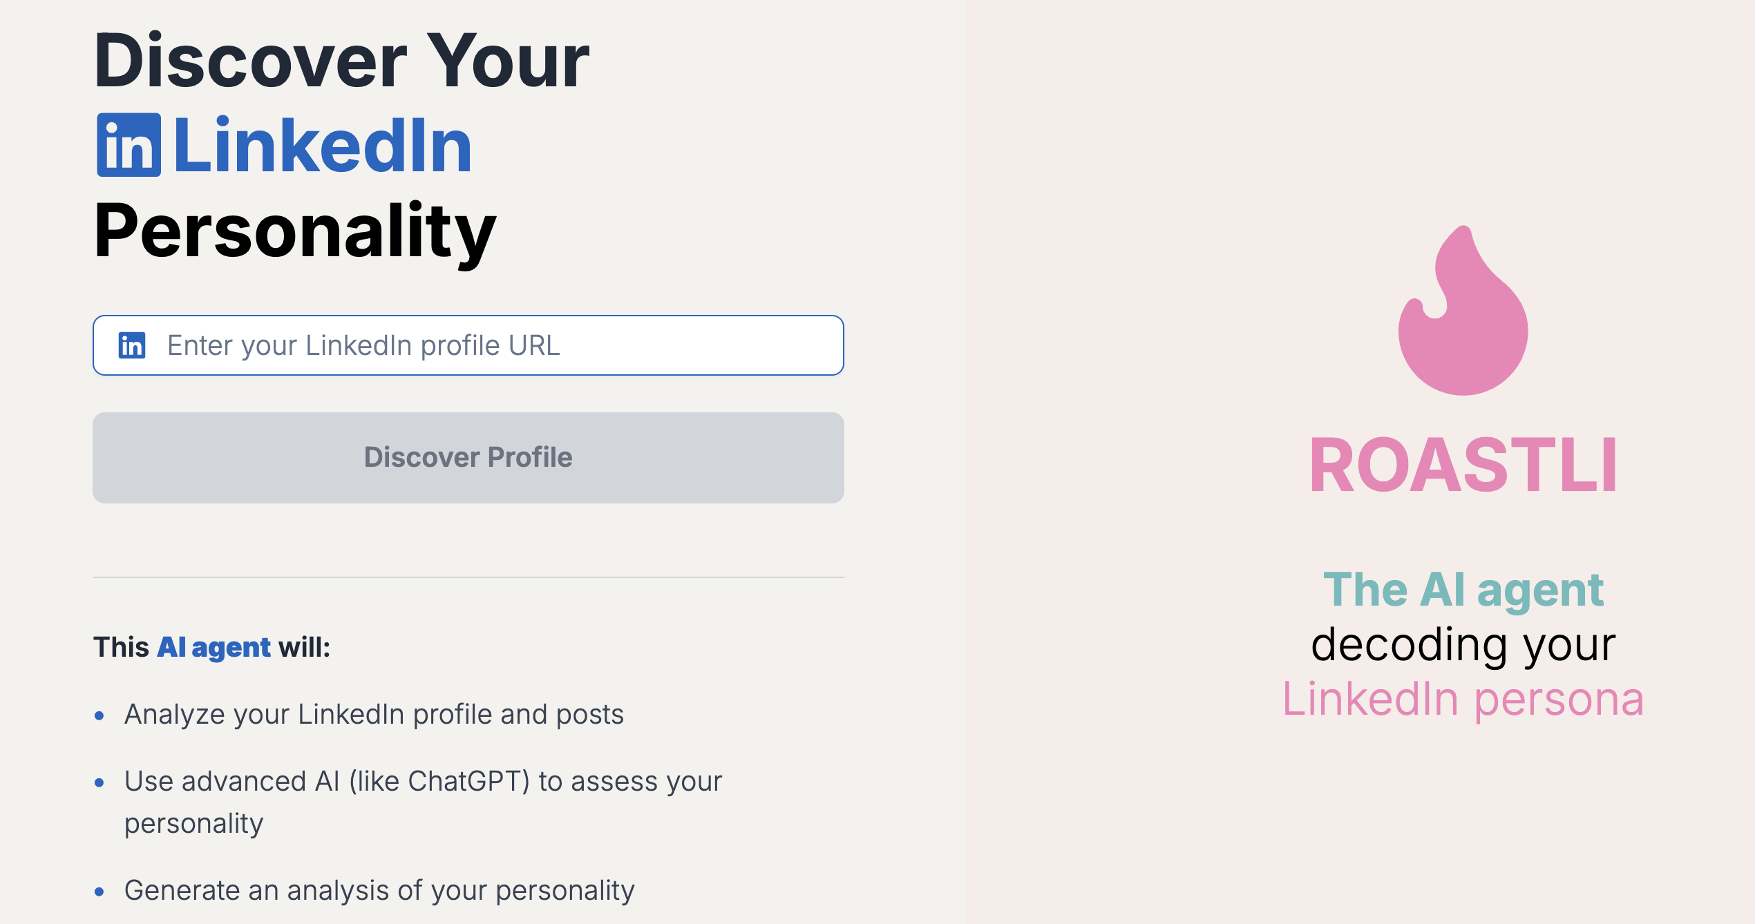This screenshot has width=1755, height=924.
Task: Click the blue dot before 'Analyze your LinkedIn'
Action: (x=99, y=715)
